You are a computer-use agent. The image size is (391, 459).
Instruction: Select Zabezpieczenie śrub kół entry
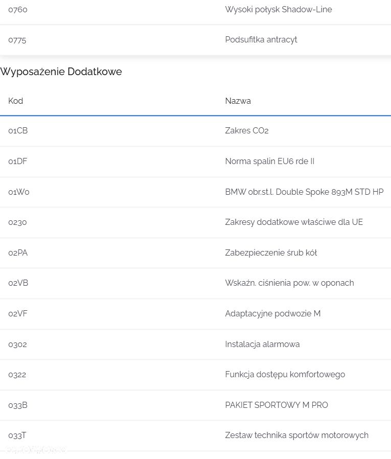[x=271, y=253]
